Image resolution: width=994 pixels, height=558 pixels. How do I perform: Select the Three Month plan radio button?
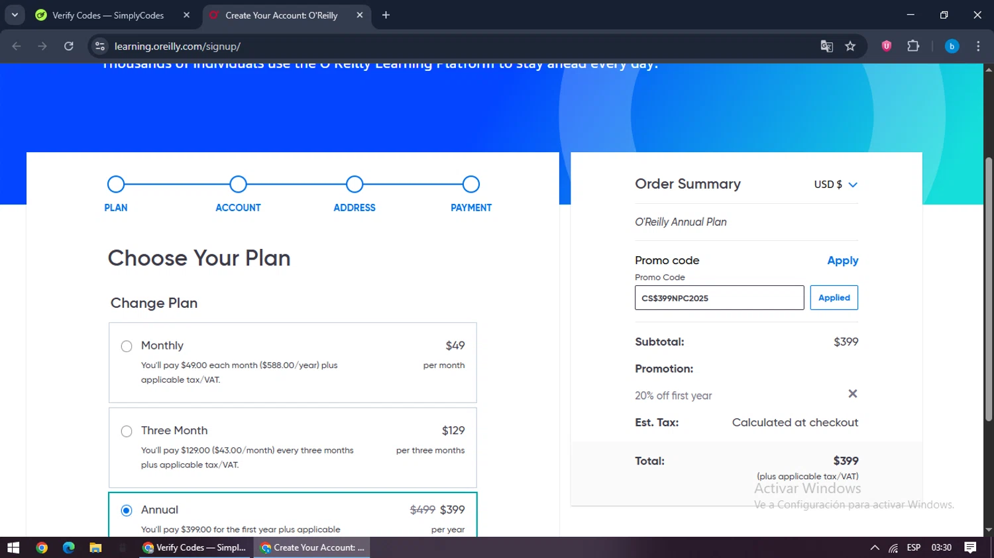pyautogui.click(x=127, y=432)
